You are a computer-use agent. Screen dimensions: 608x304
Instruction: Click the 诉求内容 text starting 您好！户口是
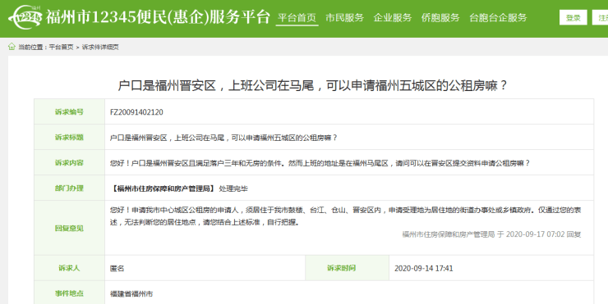point(320,163)
